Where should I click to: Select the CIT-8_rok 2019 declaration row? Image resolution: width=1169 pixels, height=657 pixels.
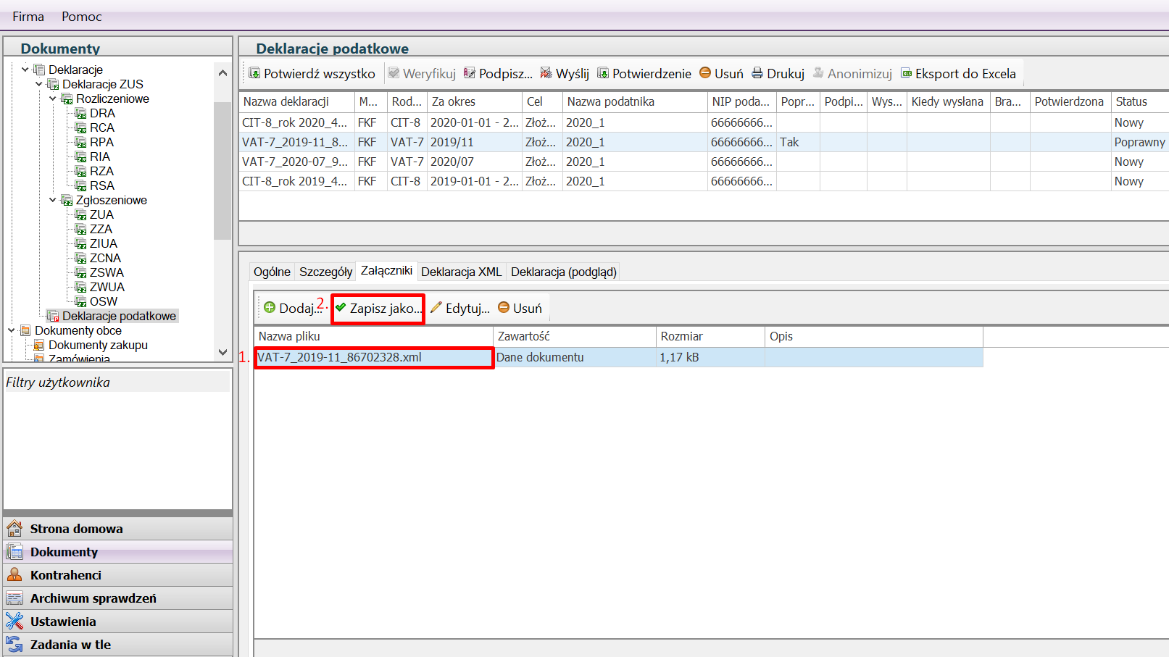[x=704, y=181]
